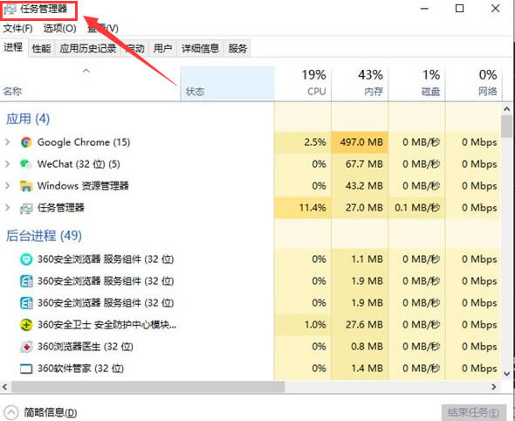
Task: Click the horizontal scrollbar right arrow
Action: (x=494, y=387)
